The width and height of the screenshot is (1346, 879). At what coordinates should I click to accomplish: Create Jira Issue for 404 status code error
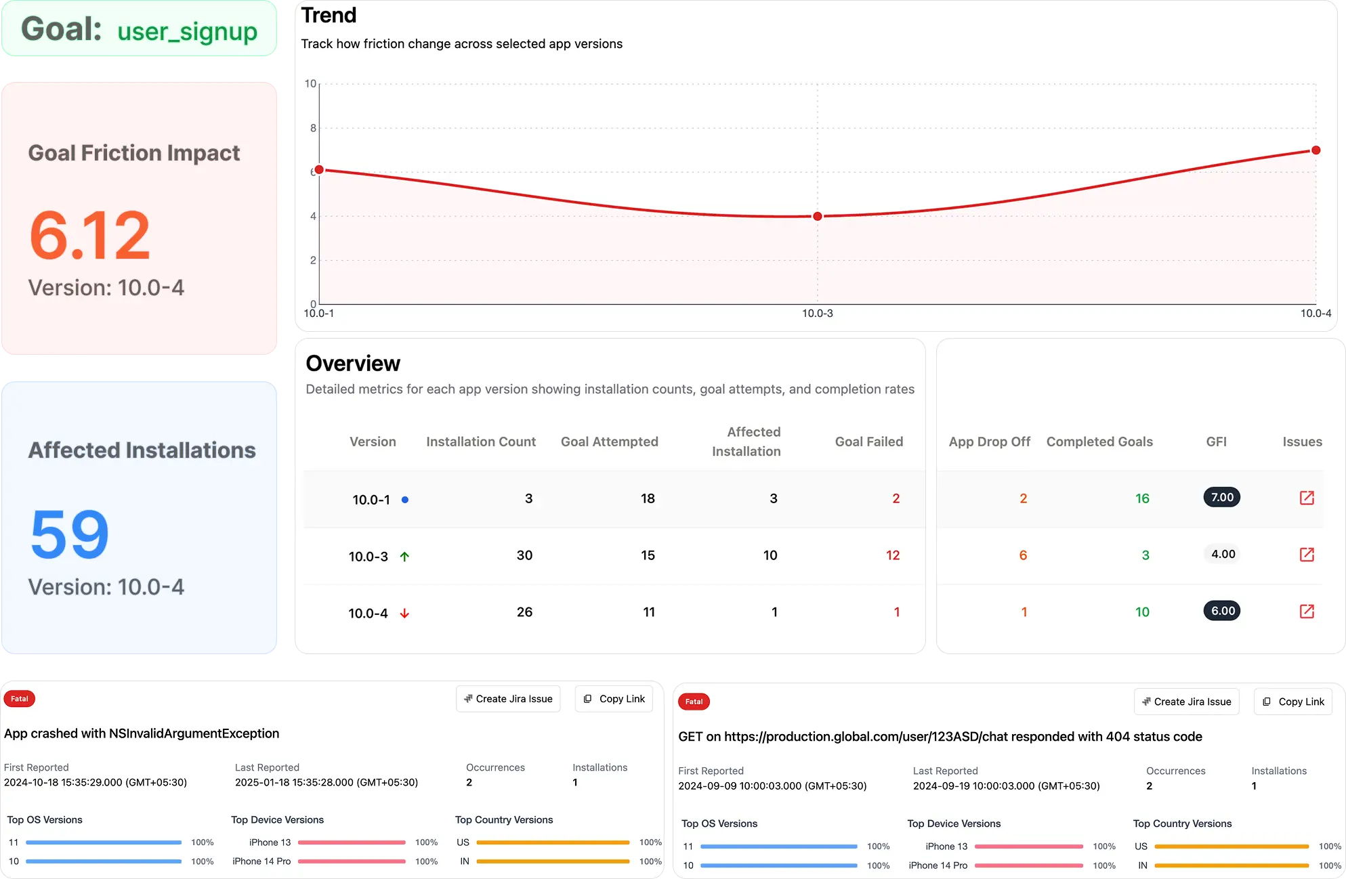click(x=1186, y=702)
